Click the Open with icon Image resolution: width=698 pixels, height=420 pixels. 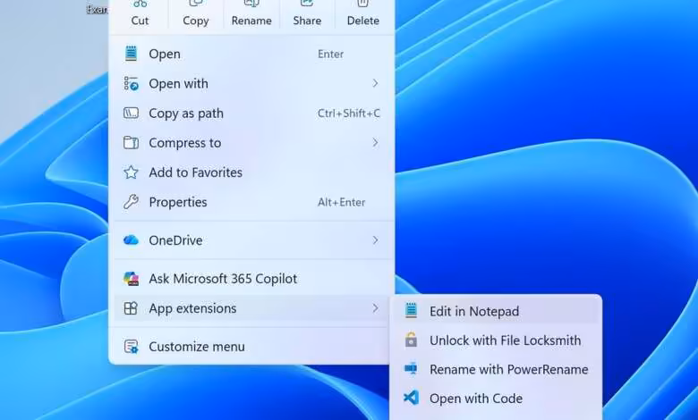(131, 84)
